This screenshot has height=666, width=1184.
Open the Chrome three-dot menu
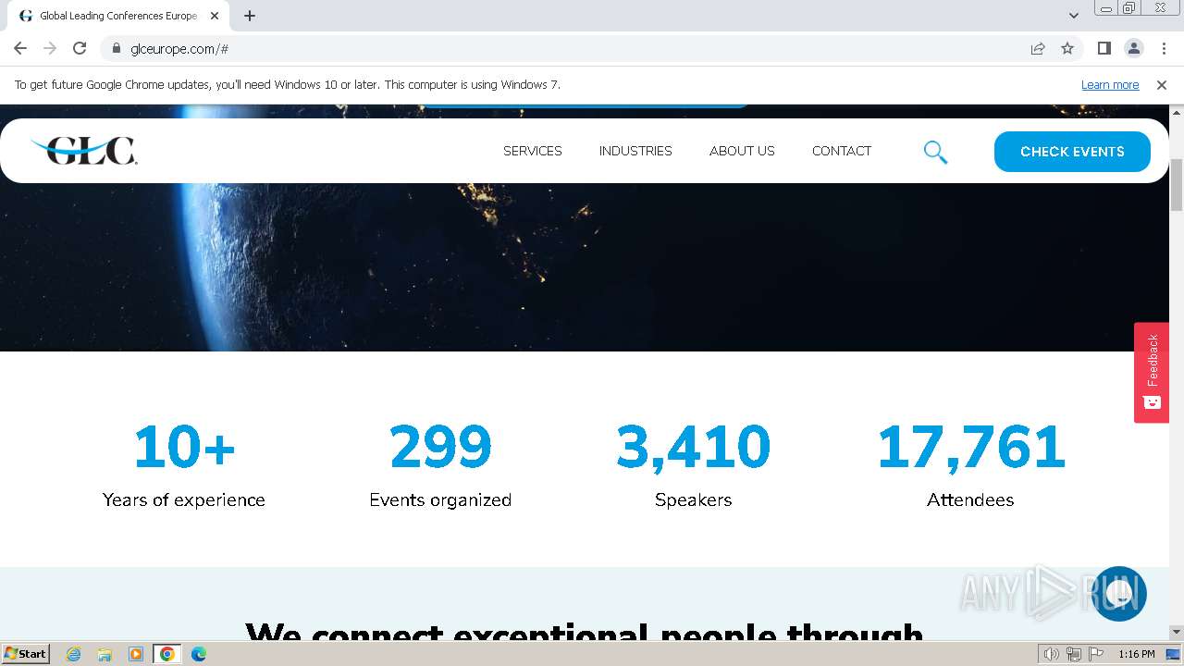(1164, 48)
